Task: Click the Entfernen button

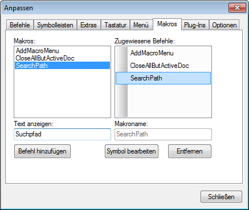Action: 190,151
